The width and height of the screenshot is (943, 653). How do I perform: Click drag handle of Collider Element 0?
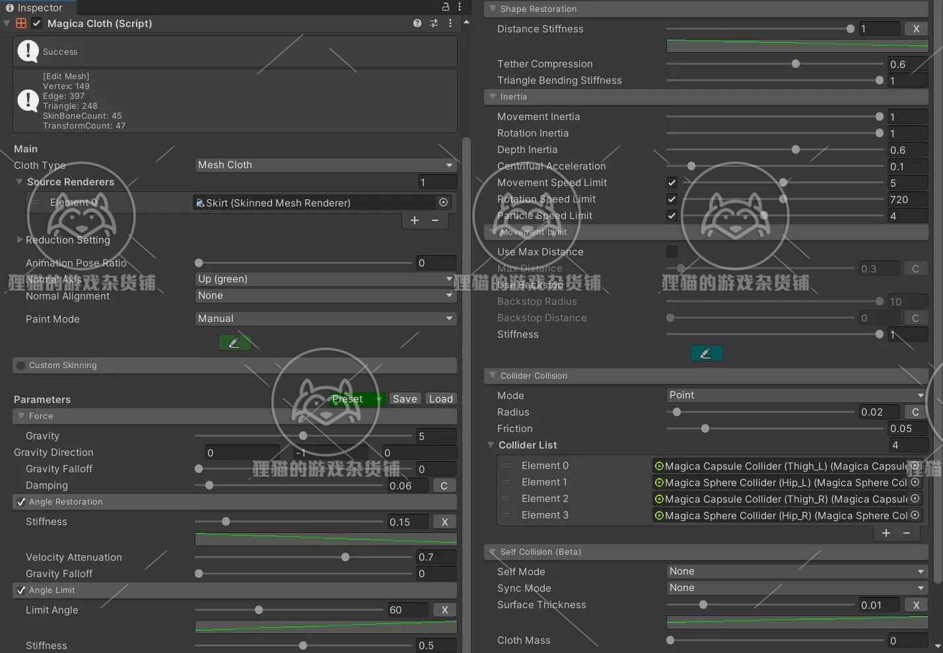(x=506, y=466)
